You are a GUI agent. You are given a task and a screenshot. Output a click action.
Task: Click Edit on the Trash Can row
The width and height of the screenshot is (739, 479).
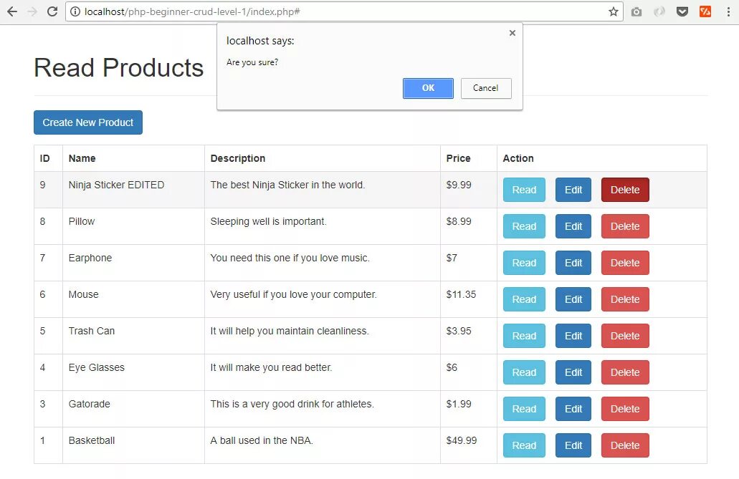click(x=573, y=336)
